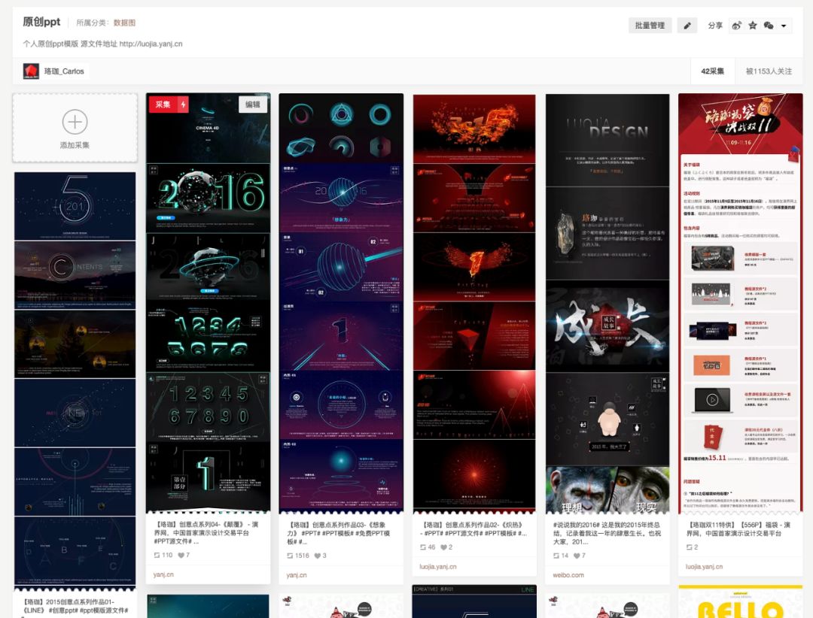813x618 pixels.
Task: Click the repin icon beside count 14
Action: tap(556, 556)
